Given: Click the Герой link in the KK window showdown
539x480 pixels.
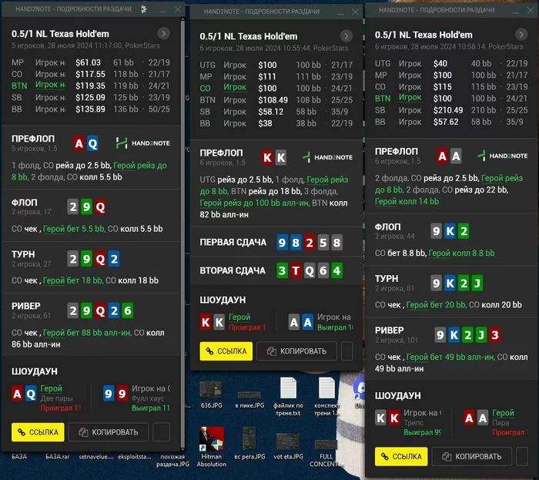Looking at the screenshot, I should 239,317.
